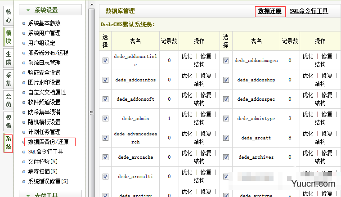This screenshot has width=341, height=197.
Task: Open 验证安全设置 menu item
Action: click(x=44, y=72)
